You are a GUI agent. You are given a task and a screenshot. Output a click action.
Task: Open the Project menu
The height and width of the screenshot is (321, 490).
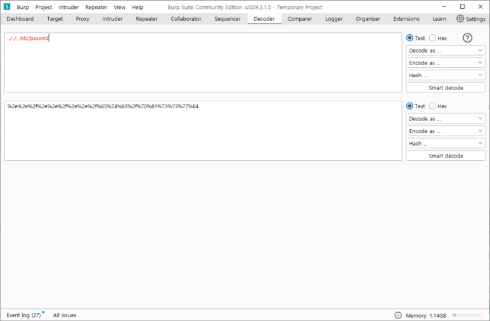click(44, 7)
